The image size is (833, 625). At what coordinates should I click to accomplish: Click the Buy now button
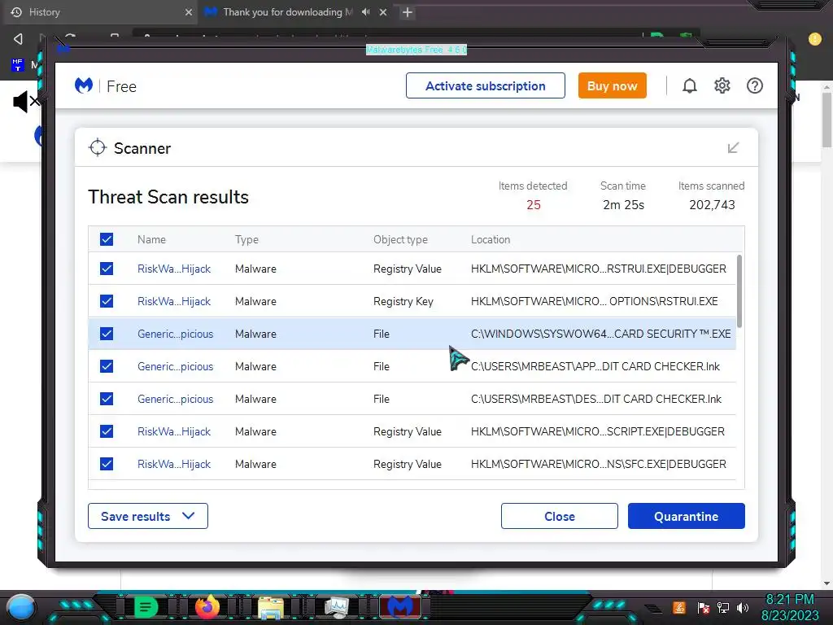coord(612,85)
